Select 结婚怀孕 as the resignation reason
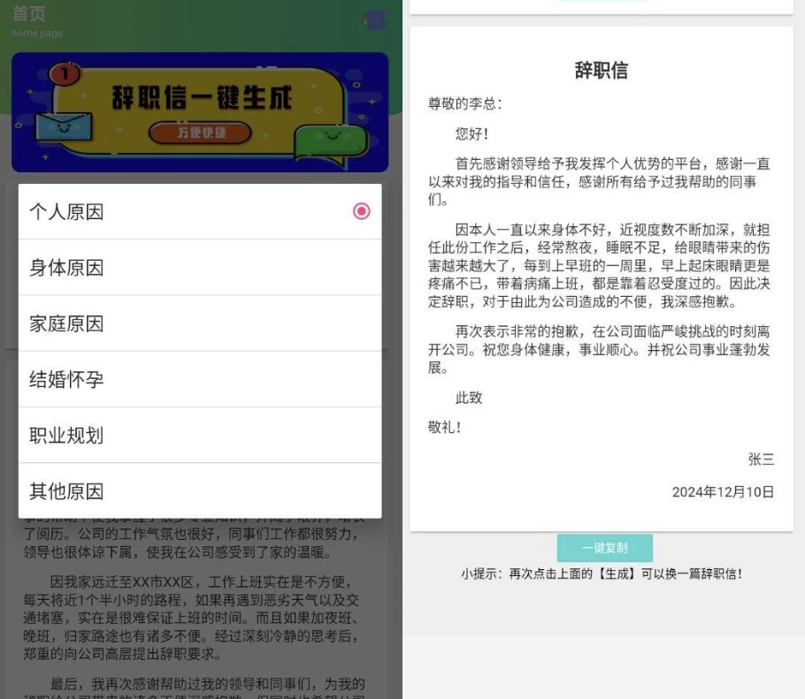This screenshot has height=699, width=805. click(x=200, y=379)
